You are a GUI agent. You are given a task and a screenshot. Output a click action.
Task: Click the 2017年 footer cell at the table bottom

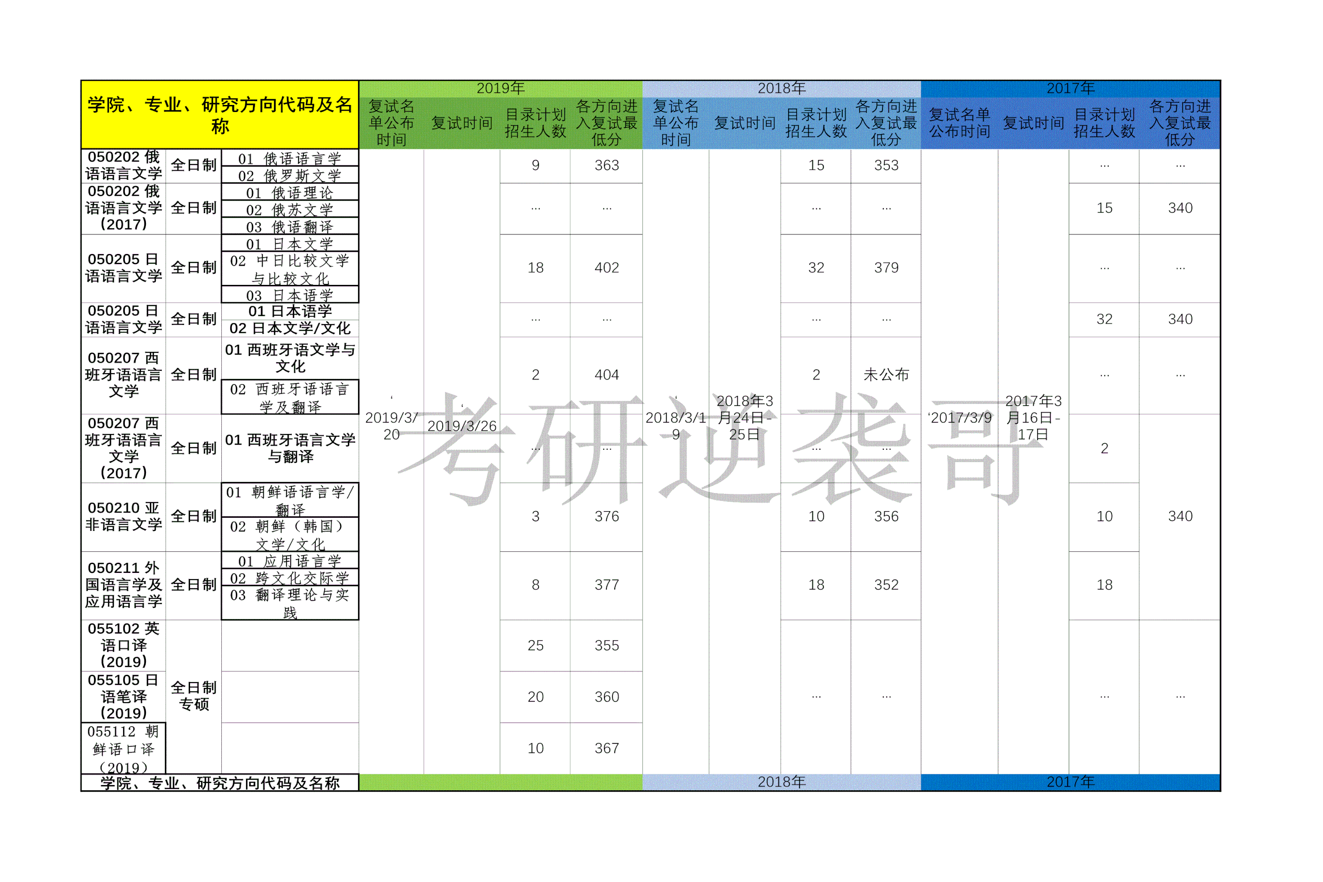coord(1070,782)
